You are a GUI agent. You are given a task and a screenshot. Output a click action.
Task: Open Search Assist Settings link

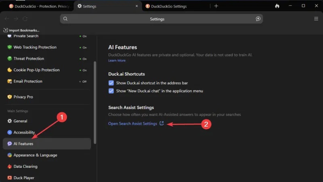click(132, 123)
